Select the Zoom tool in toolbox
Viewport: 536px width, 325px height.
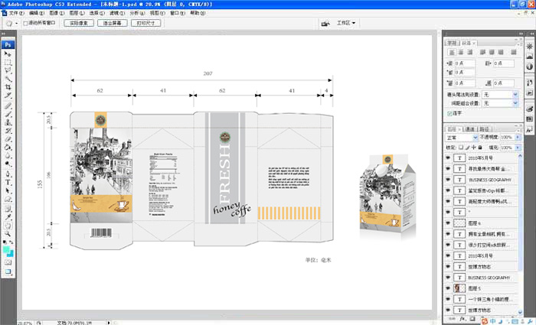pos(8,235)
